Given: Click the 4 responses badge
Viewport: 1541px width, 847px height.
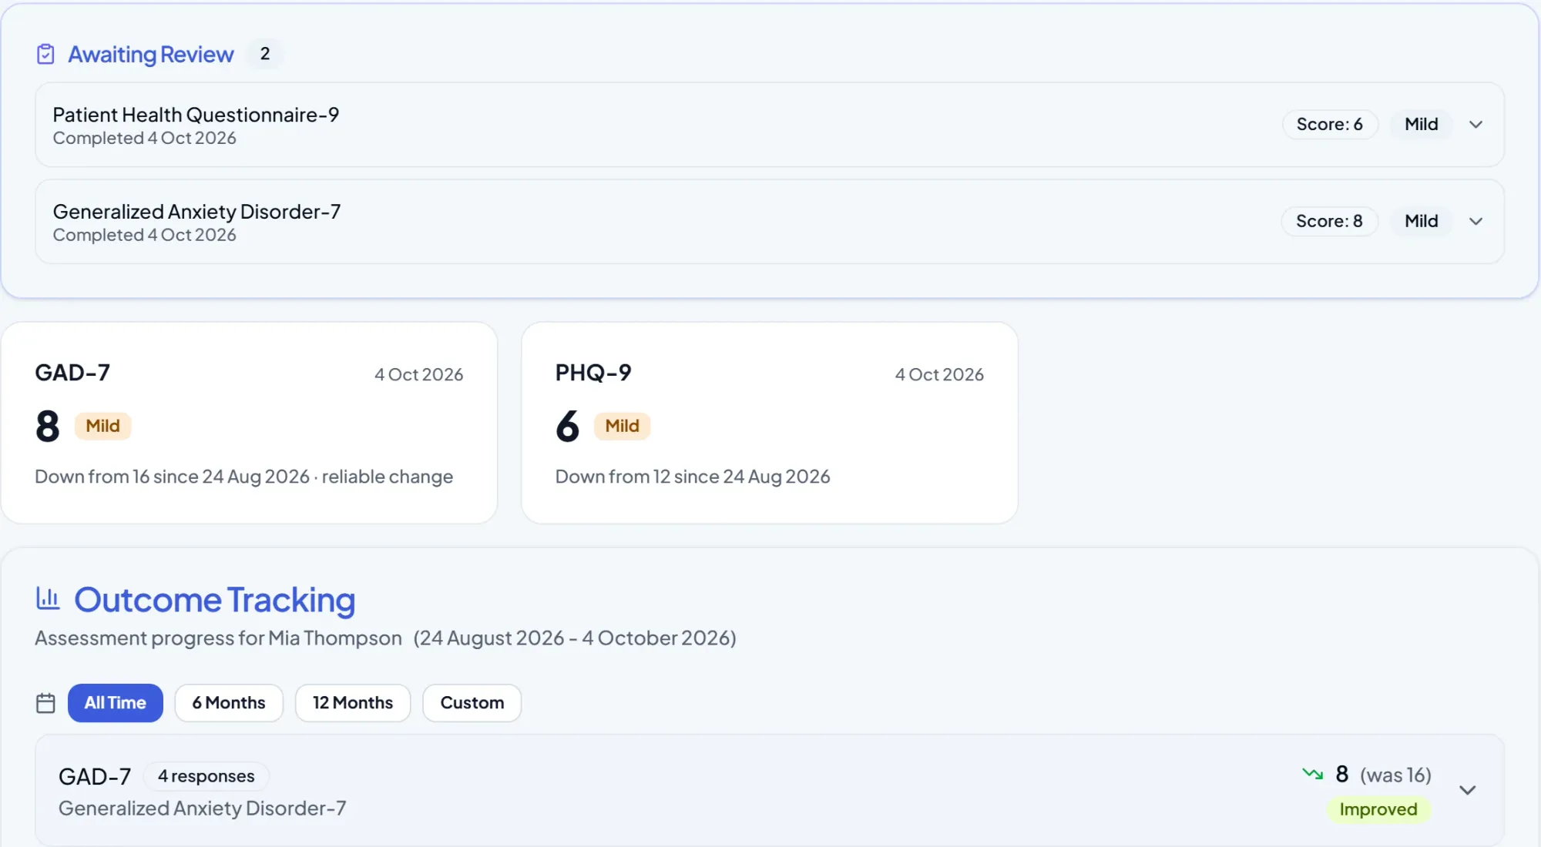Looking at the screenshot, I should (x=206, y=776).
